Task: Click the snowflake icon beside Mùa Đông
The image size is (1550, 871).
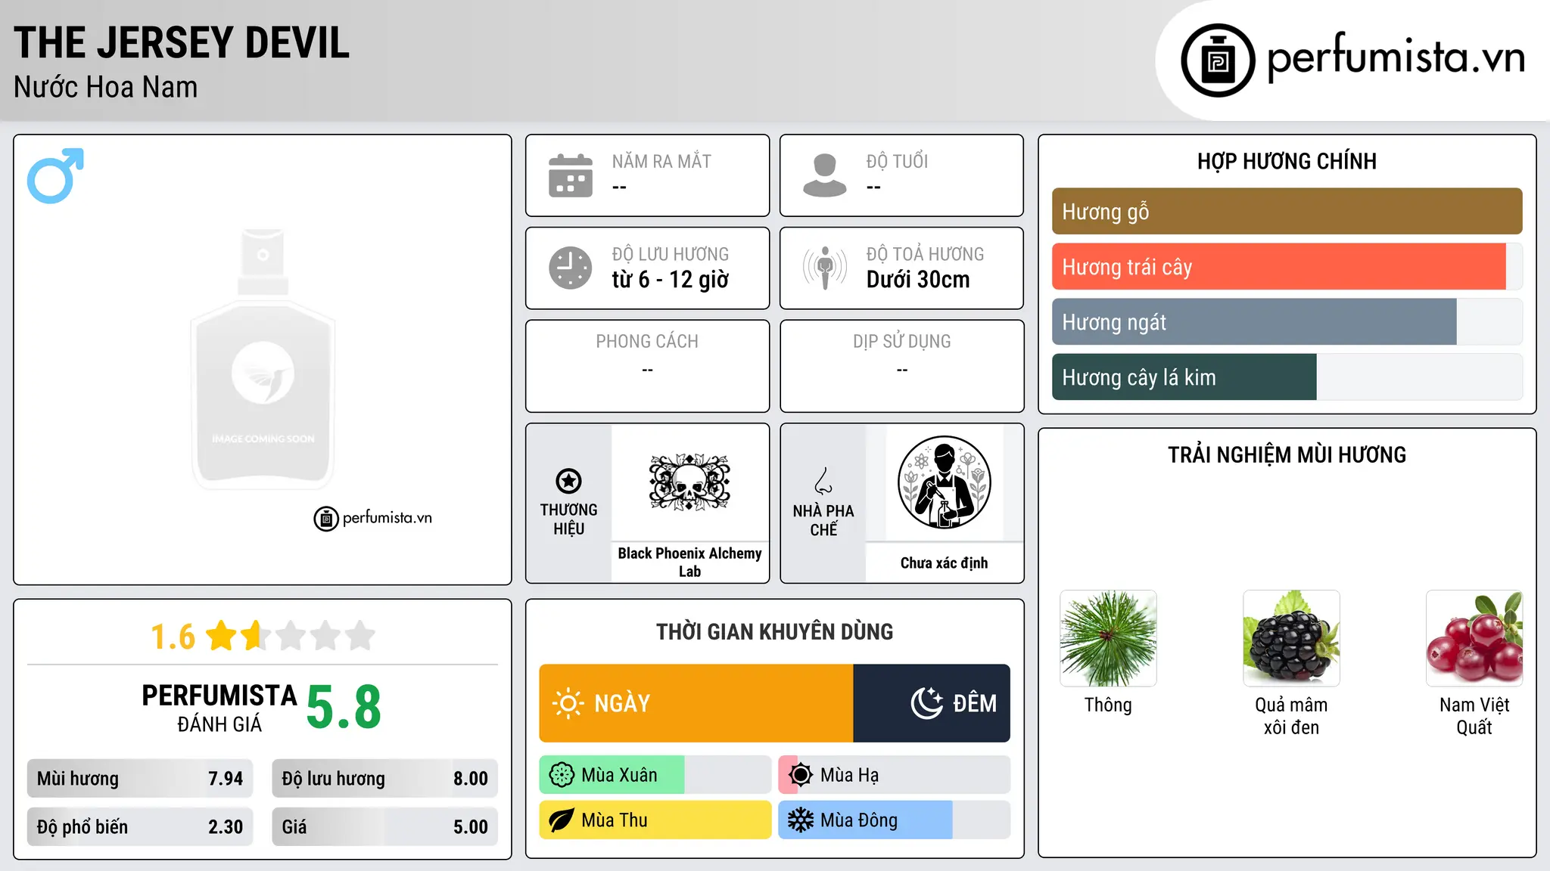Action: tap(801, 820)
